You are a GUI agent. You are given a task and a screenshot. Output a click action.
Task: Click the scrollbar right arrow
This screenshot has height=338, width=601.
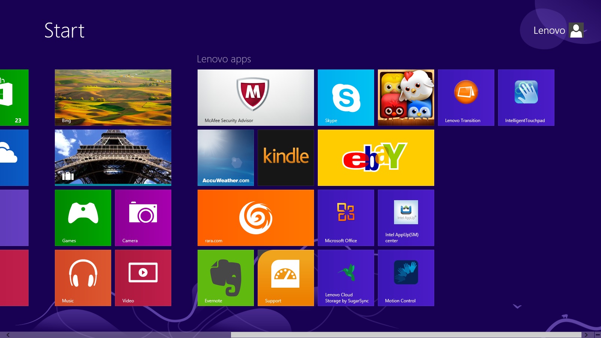pos(586,335)
